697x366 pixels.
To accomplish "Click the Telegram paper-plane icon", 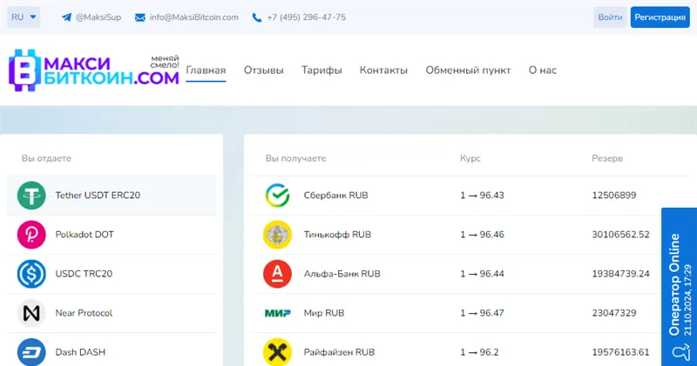I will tap(66, 17).
